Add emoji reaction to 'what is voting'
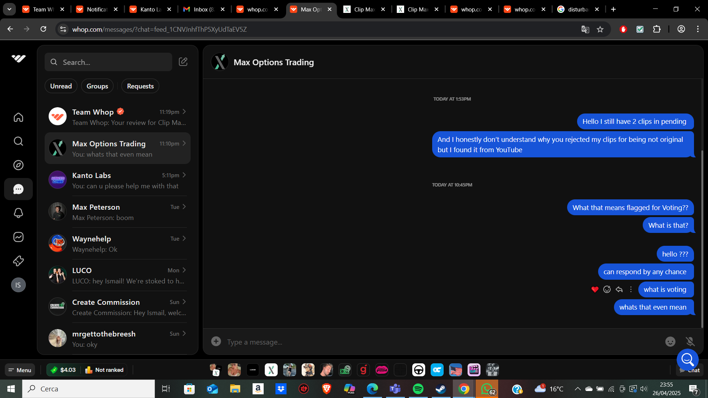 [x=607, y=289]
